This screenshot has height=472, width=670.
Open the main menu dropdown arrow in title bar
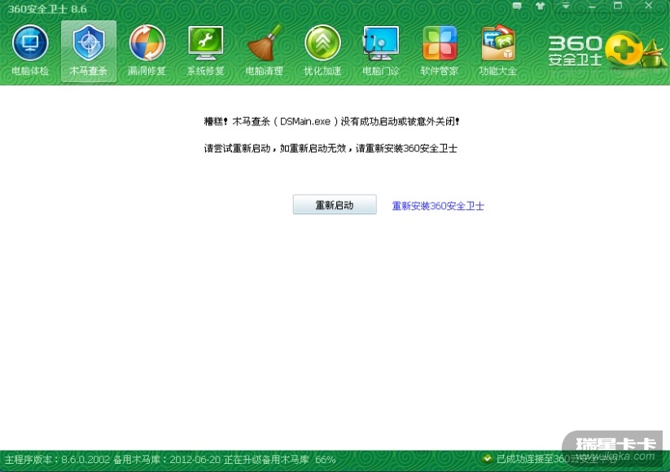(x=565, y=6)
